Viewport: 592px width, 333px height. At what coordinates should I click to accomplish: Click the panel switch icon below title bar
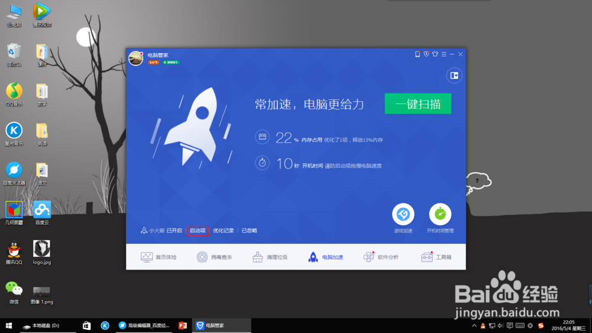point(454,76)
